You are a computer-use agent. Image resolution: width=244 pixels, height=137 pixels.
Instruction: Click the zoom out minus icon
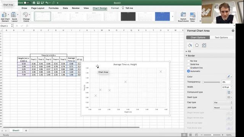point(202,135)
